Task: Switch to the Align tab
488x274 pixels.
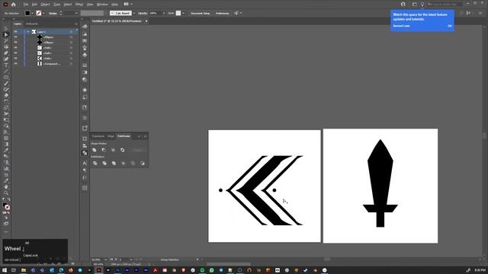Action: (111, 136)
